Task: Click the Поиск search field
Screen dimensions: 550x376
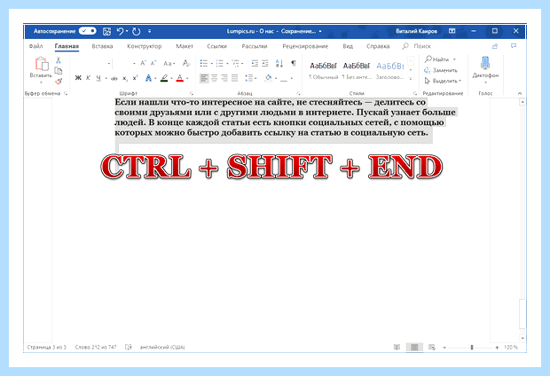Action: pyautogui.click(x=417, y=46)
